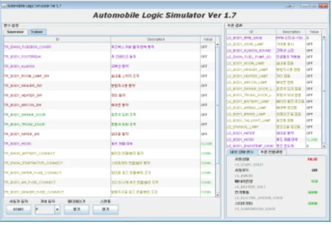
Task: Click the Description column header in the left table
Action: click(156, 40)
